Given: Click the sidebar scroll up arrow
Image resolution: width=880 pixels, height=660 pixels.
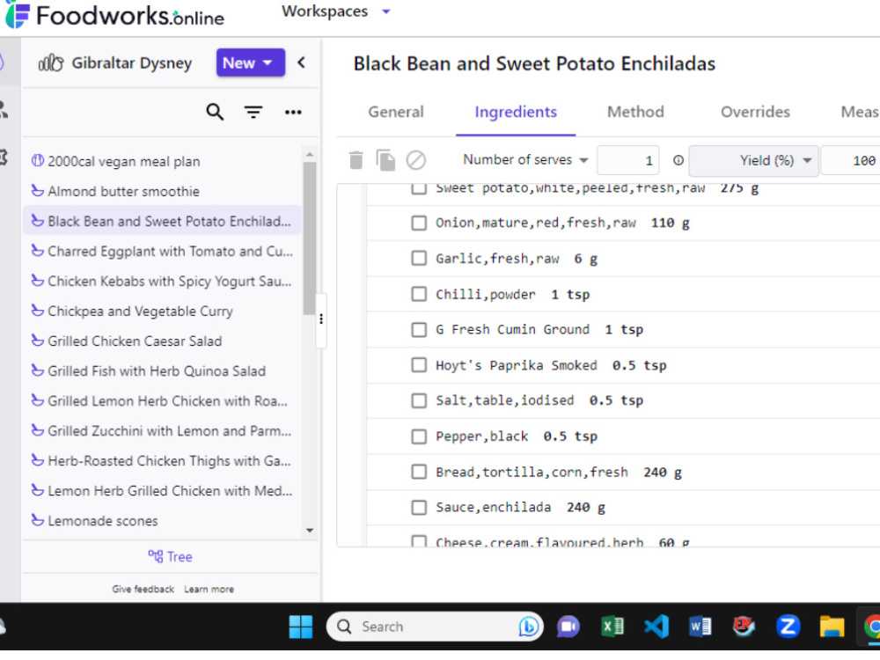Looking at the screenshot, I should pos(309,154).
